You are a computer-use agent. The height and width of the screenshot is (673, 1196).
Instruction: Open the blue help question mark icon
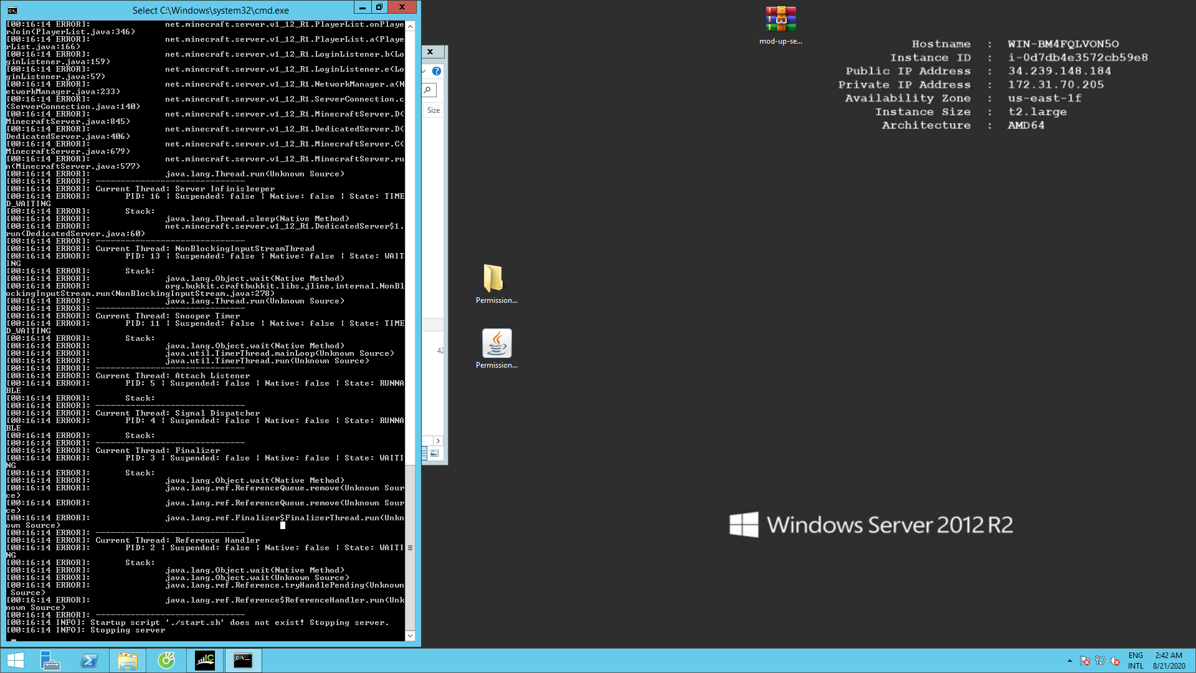tap(437, 71)
